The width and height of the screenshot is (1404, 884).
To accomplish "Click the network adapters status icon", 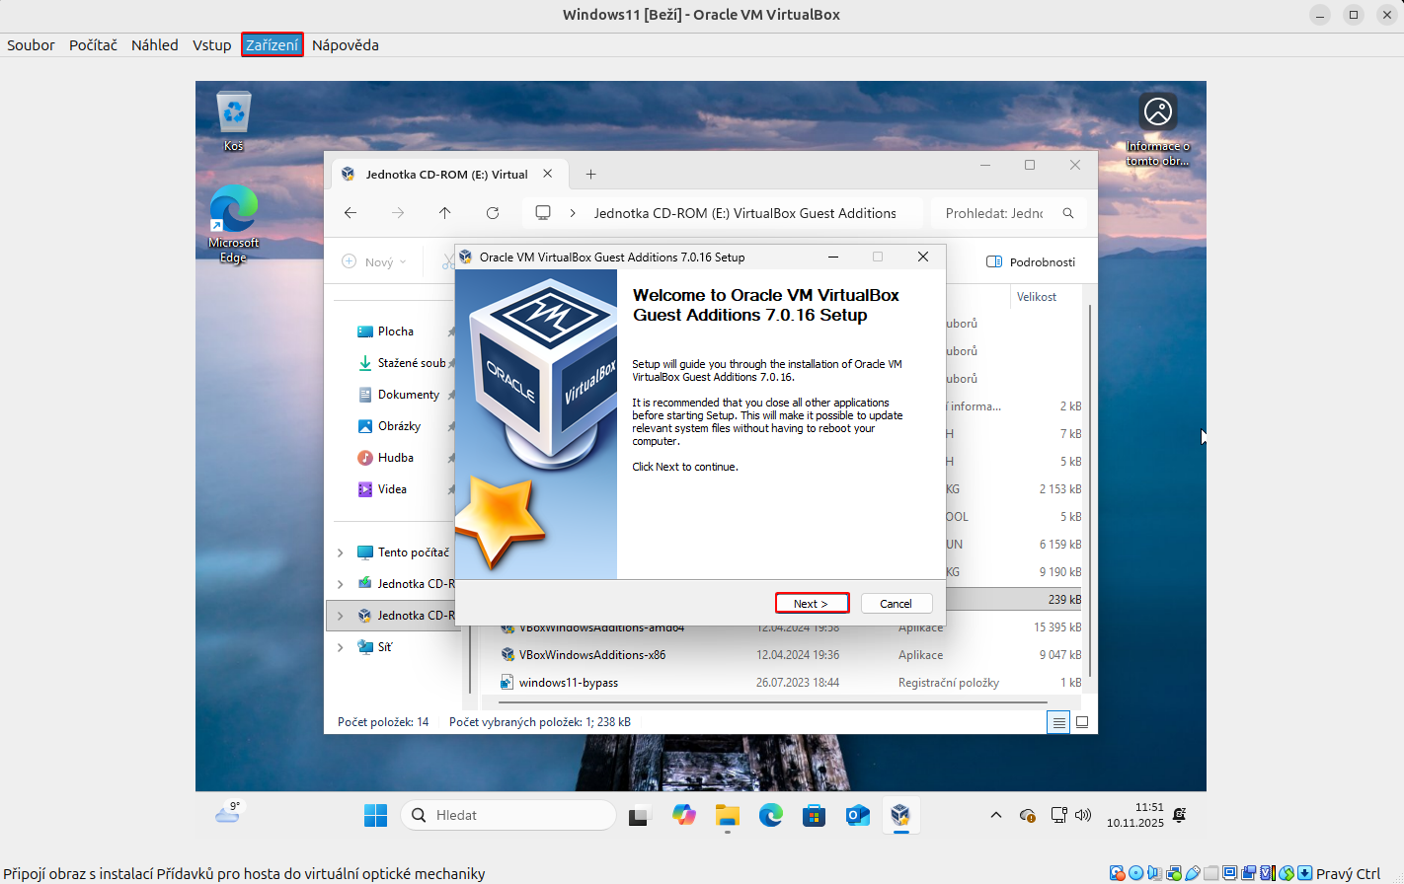I will [x=1173, y=873].
